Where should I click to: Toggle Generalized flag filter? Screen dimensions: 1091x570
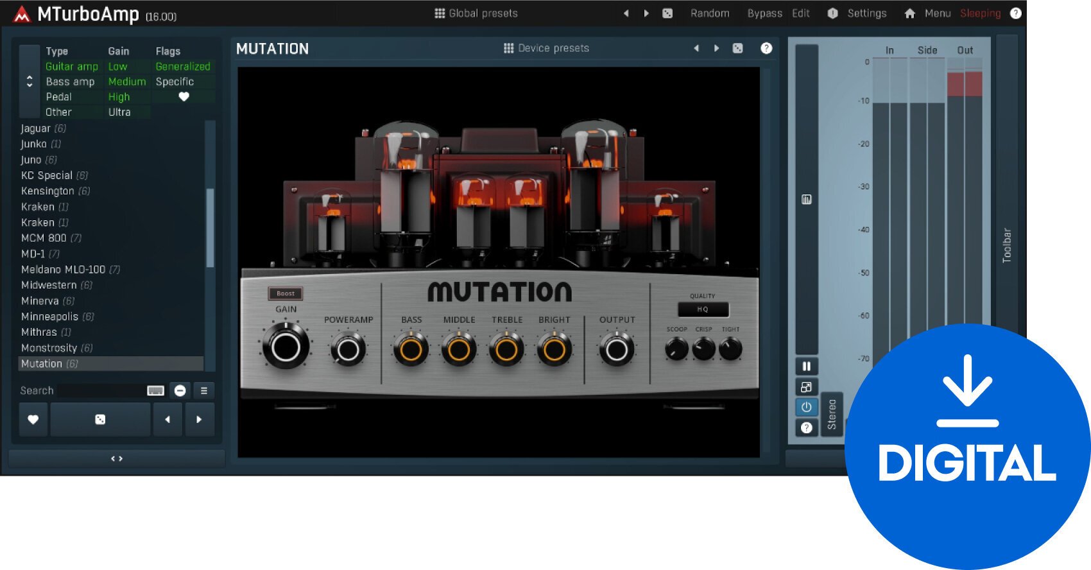coord(183,66)
